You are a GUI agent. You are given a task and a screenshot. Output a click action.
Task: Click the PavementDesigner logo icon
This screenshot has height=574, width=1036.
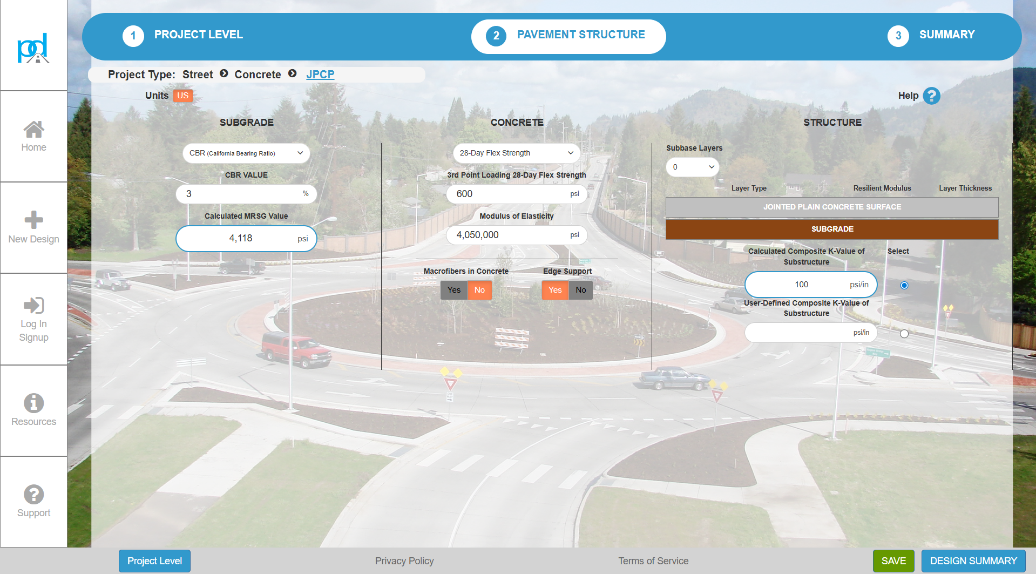point(33,49)
